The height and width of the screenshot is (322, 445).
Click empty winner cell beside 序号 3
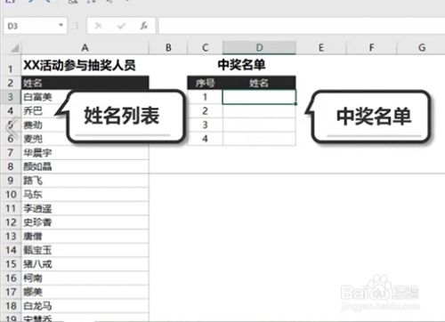[x=259, y=125]
